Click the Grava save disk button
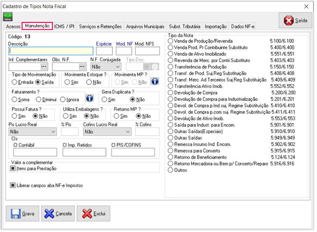This screenshot has width=317, height=232. pyautogui.click(x=22, y=213)
